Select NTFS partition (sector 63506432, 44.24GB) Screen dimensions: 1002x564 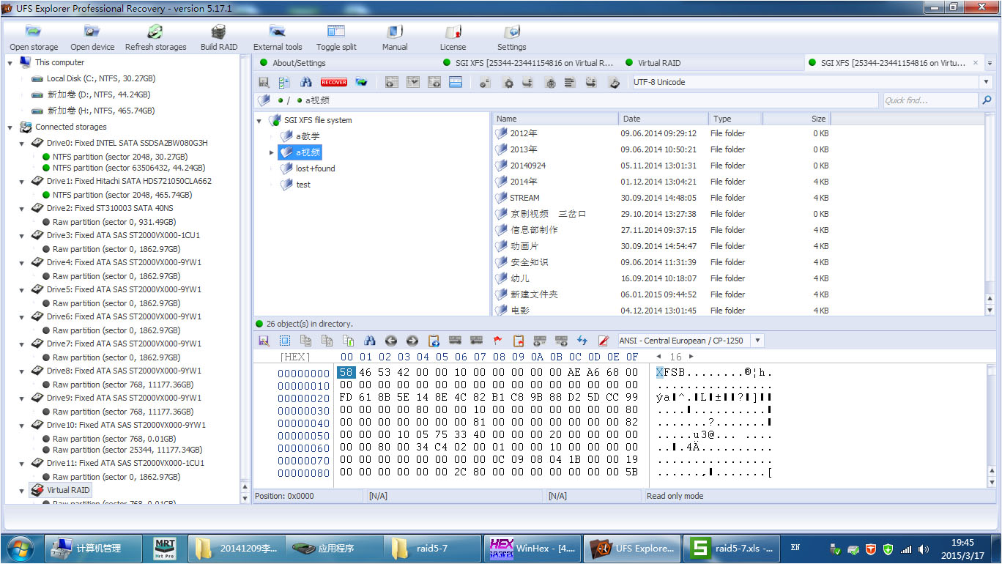coord(130,168)
